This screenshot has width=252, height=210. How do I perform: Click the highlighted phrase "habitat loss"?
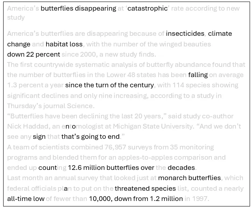tap(64, 44)
